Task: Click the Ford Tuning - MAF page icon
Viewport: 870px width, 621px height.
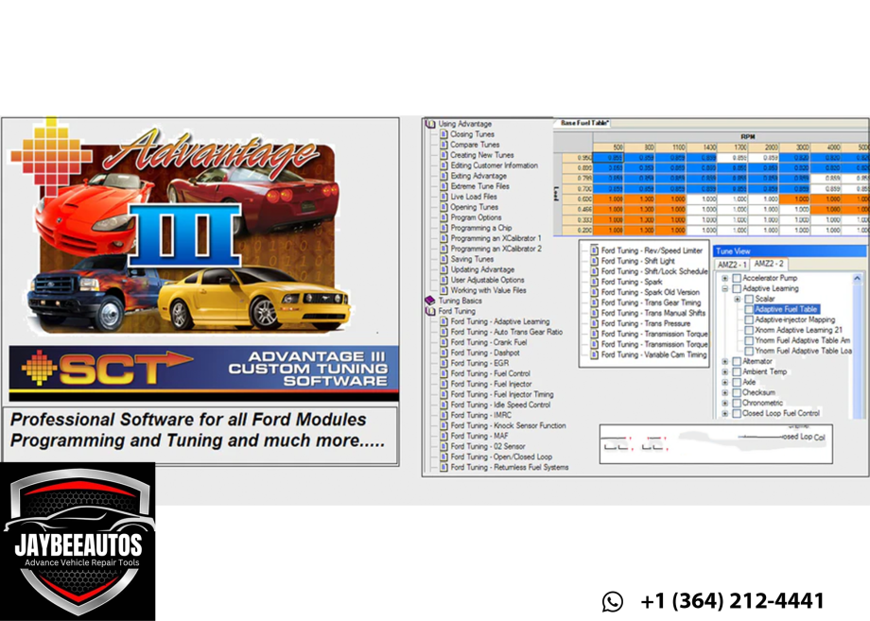Action: [443, 436]
